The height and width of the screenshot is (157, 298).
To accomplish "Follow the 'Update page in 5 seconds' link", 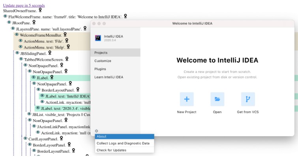I will 24,6.
